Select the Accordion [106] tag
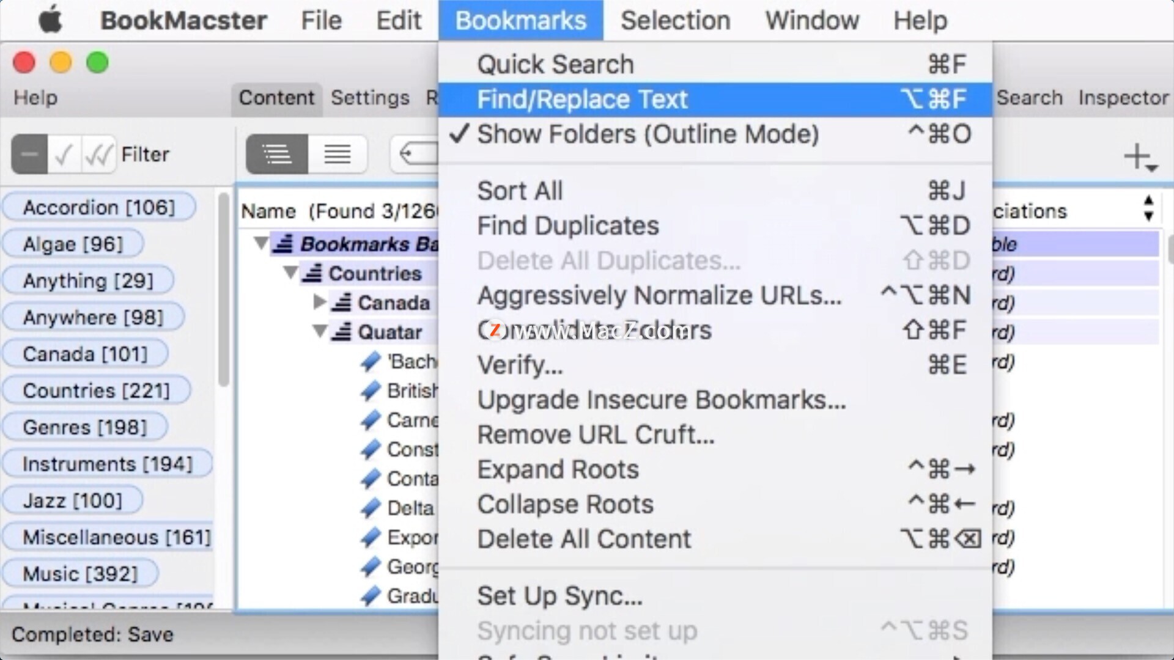The image size is (1174, 660). click(99, 207)
